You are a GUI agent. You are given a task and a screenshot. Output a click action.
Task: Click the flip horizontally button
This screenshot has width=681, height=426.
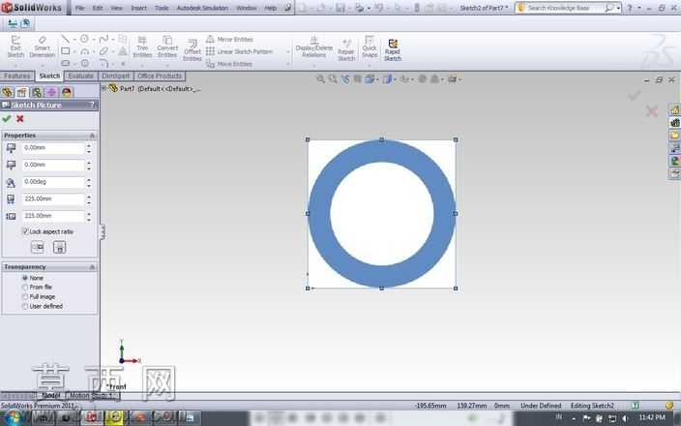tap(38, 247)
